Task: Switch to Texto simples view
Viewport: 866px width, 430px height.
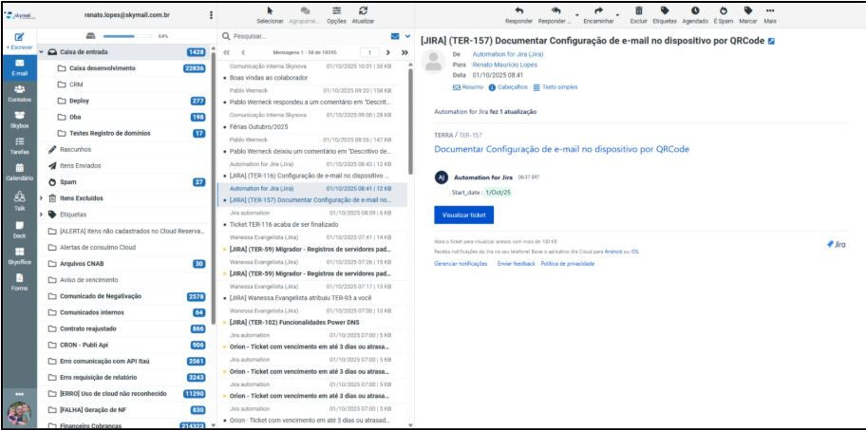Action: coord(555,87)
